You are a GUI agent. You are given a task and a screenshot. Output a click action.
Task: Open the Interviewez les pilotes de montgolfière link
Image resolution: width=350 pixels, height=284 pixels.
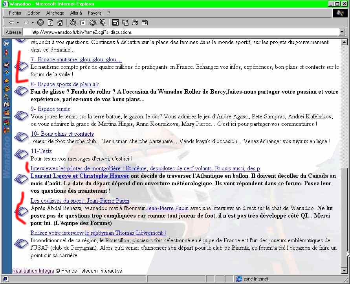point(145,168)
